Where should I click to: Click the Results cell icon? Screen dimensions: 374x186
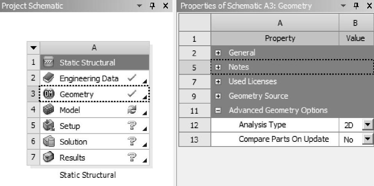tap(49, 158)
